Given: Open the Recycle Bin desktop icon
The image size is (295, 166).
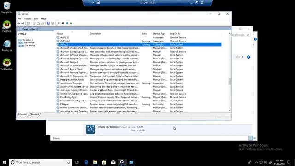Looking at the screenshot, I should pyautogui.click(x=7, y=7).
